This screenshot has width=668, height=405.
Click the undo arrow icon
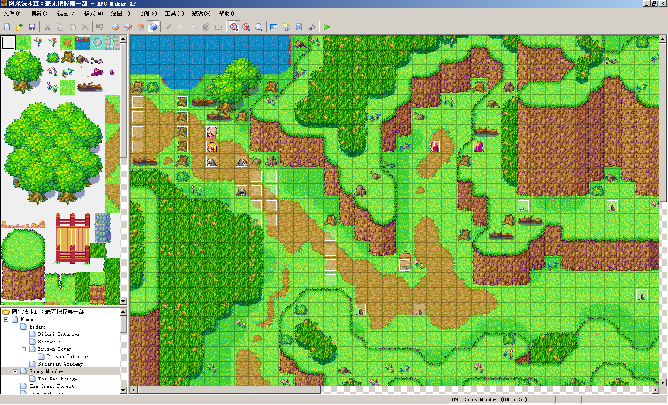tap(100, 27)
